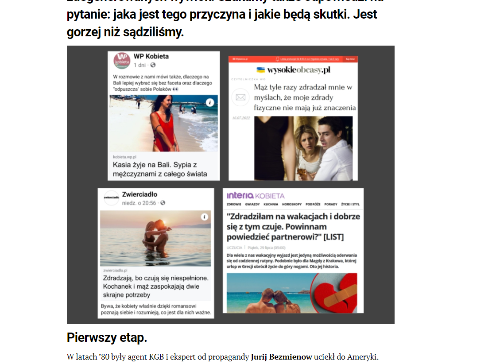Click the envelope icon near wysokieobcasy headline
The width and height of the screenshot is (496, 364).
coord(240,97)
